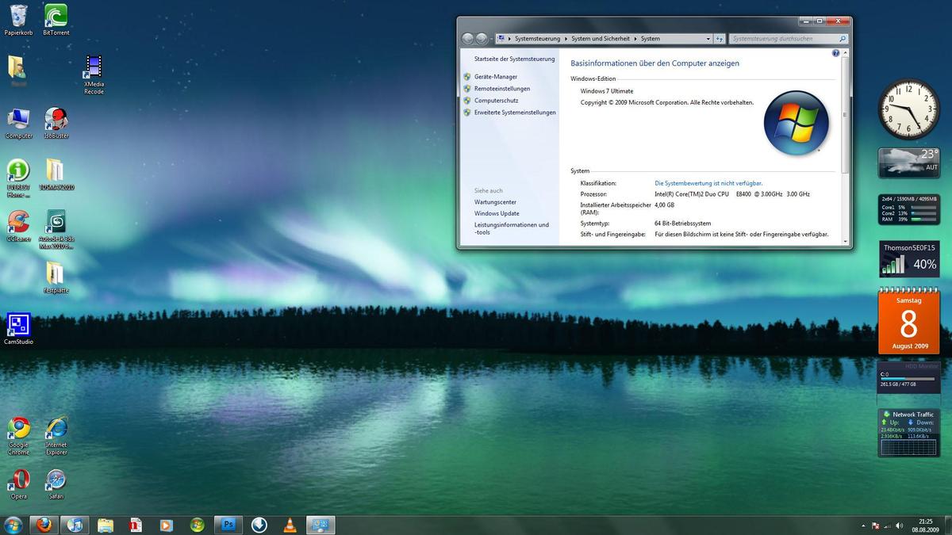Open the blue download arrow taskbar app
Image resolution: width=952 pixels, height=535 pixels.
(259, 525)
